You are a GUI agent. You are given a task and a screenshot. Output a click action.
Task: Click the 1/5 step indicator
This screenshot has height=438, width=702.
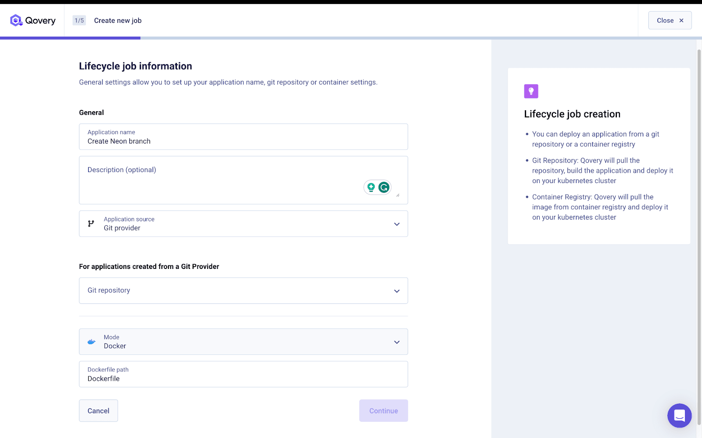click(x=79, y=21)
